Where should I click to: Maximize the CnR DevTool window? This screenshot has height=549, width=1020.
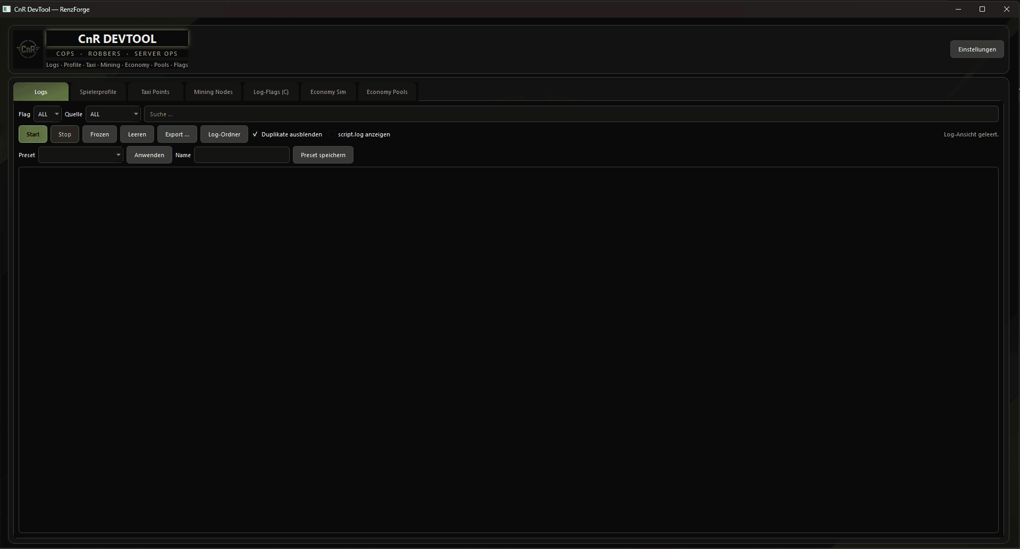(x=982, y=9)
